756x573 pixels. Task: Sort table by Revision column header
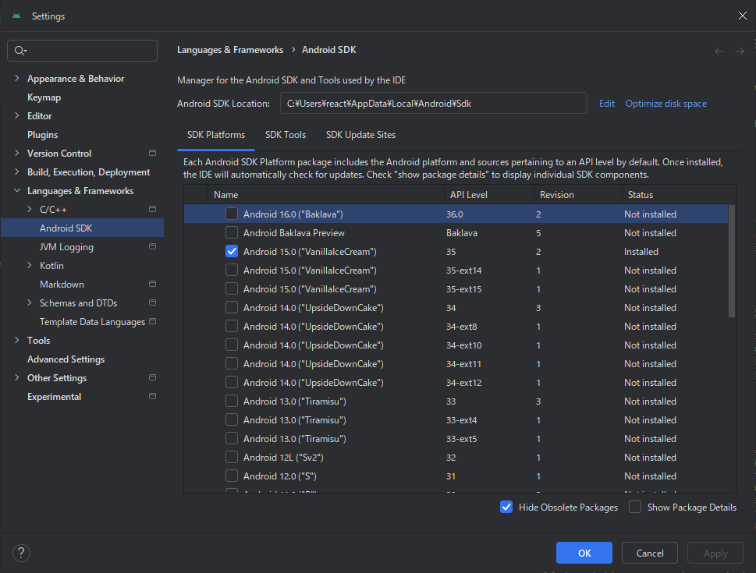point(578,195)
